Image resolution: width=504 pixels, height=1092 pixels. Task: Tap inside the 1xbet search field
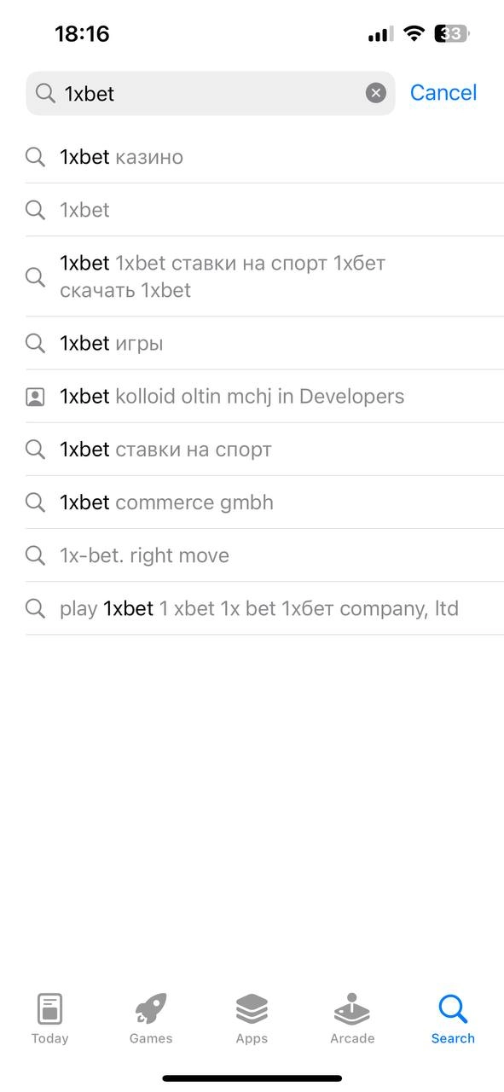click(211, 93)
